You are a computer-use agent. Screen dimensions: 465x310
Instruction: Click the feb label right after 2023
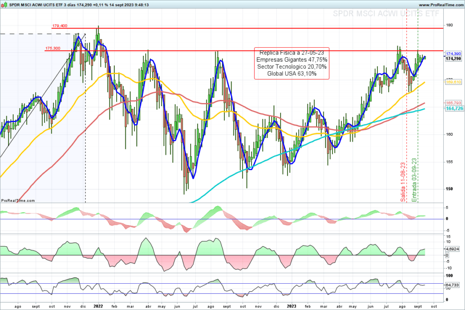tap(308, 306)
